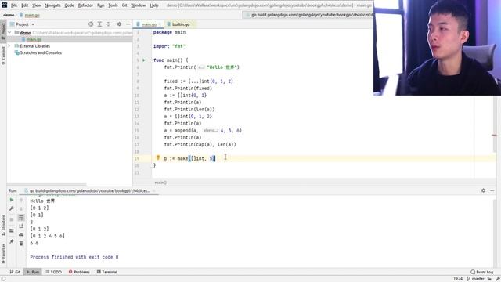Open the Window menu

click(139, 5)
